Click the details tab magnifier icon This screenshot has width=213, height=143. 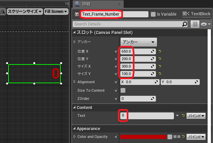[77, 4]
